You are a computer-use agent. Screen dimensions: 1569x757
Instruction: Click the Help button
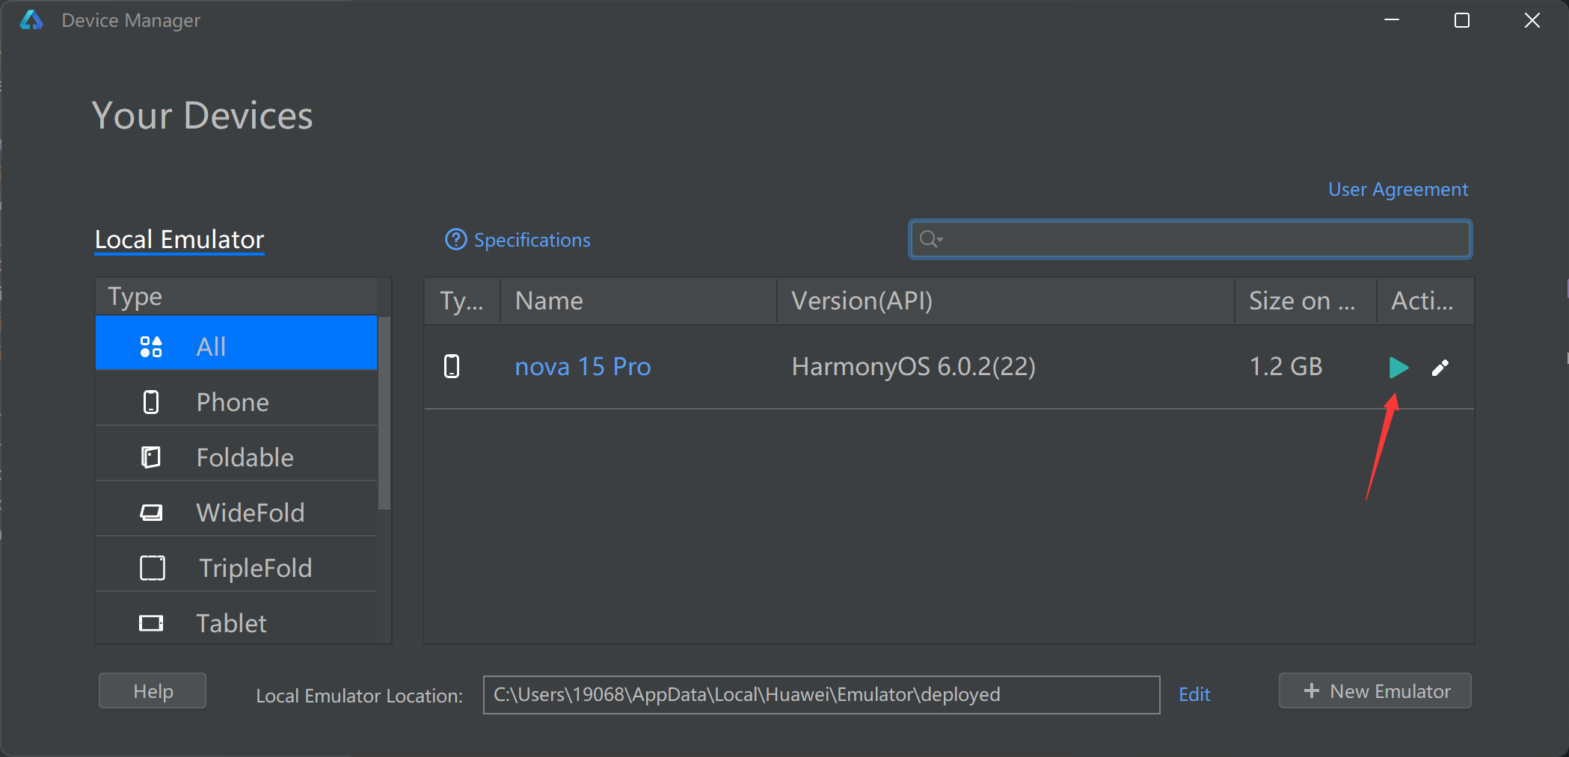point(153,691)
